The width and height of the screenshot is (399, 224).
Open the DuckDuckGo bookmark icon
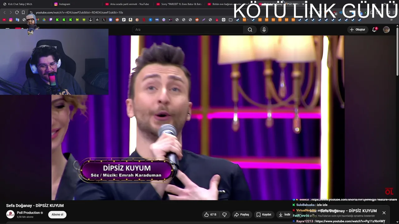[137, 20]
